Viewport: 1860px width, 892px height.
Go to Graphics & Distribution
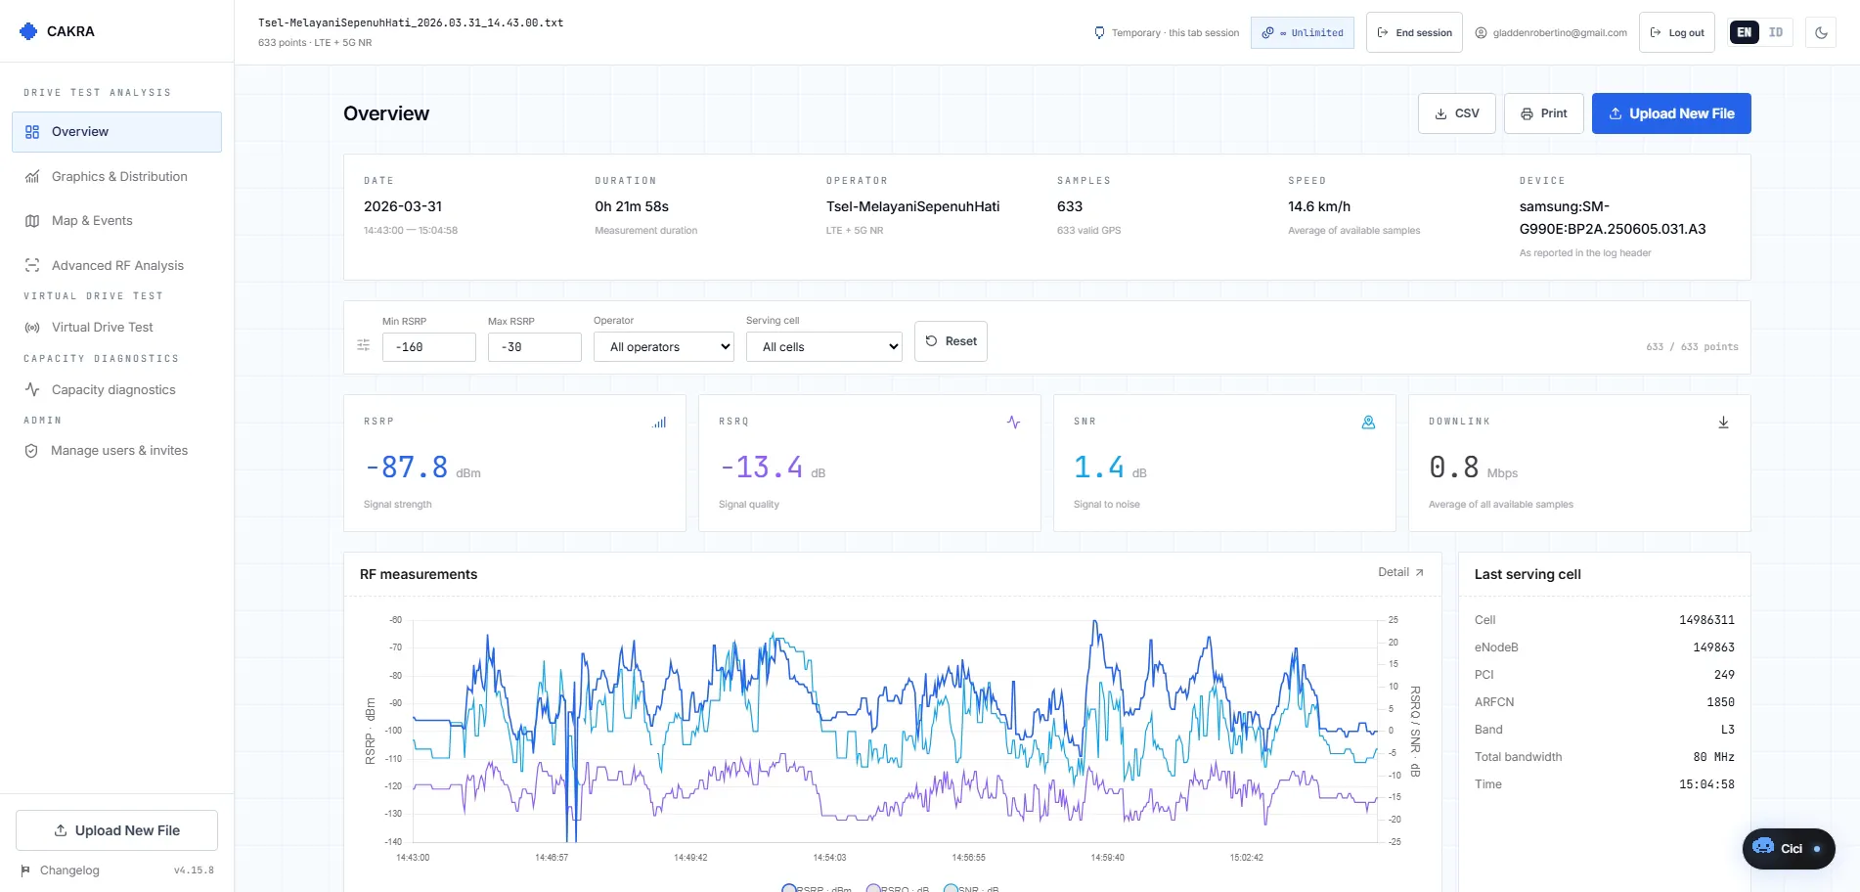click(116, 177)
